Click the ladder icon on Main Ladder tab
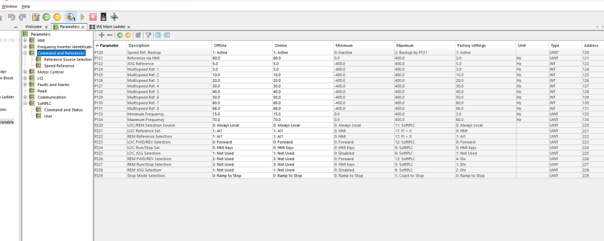The height and width of the screenshot is (241, 604). [x=92, y=27]
